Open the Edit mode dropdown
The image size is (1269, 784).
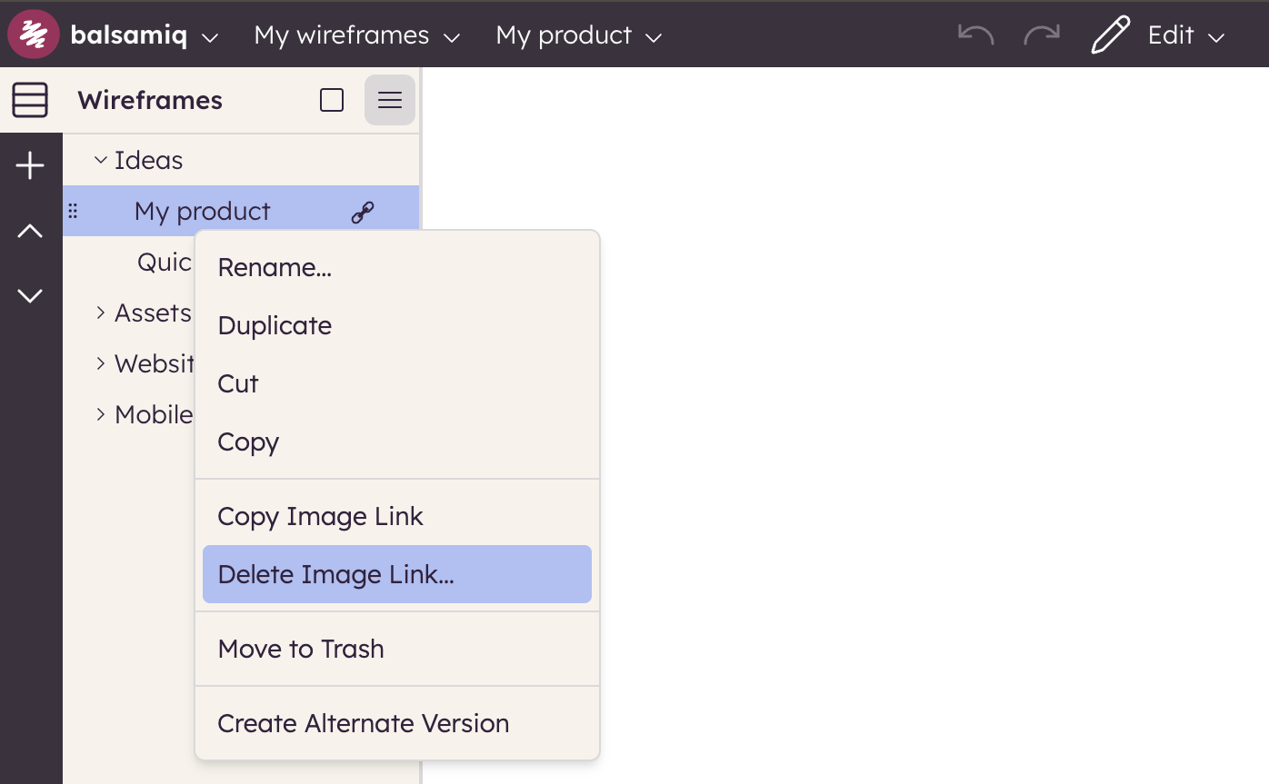[1216, 36]
